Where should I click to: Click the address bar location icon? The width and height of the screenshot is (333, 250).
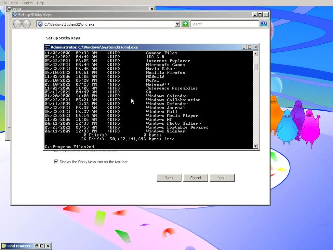click(40, 24)
